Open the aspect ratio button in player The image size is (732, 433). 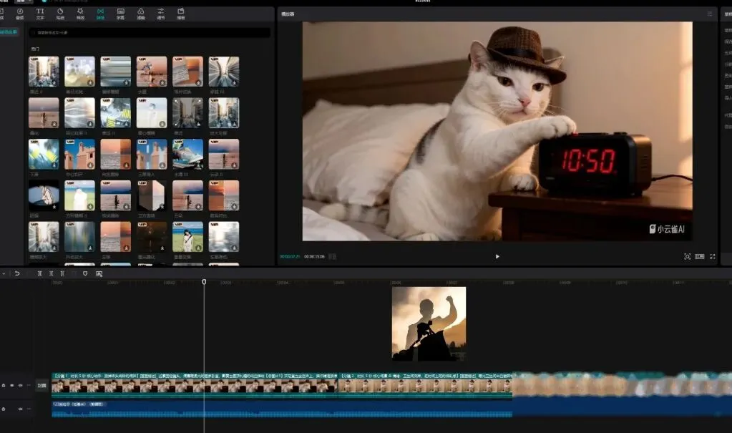[x=700, y=256]
